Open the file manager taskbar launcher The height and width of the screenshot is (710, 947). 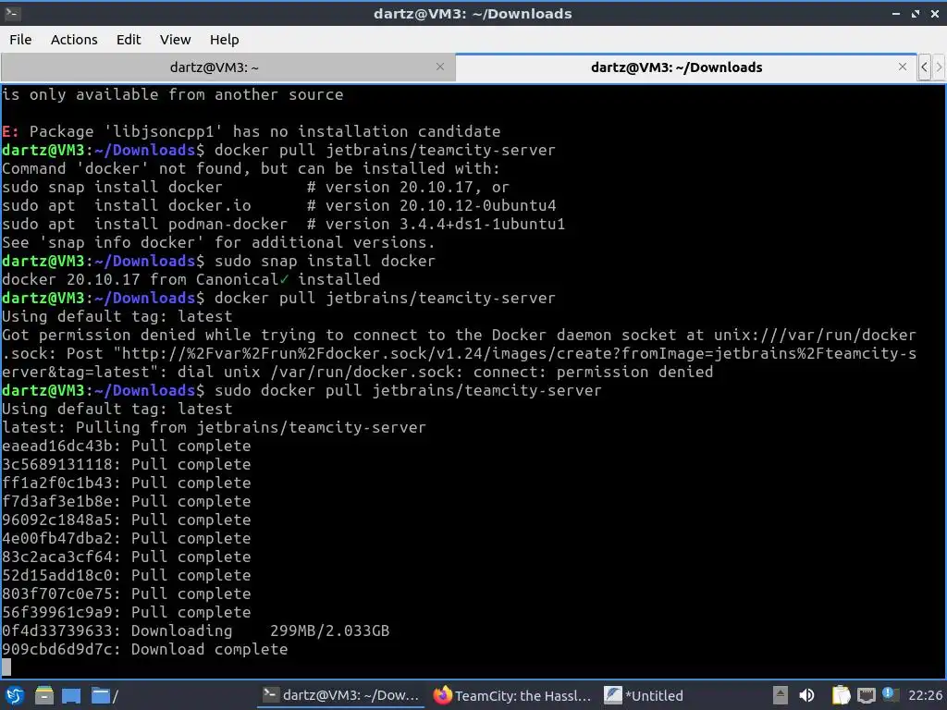[44, 695]
